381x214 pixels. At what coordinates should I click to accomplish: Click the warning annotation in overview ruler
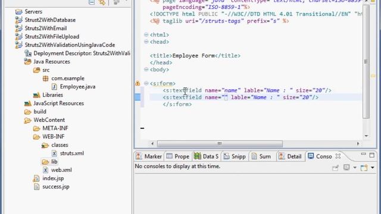click(373, 76)
